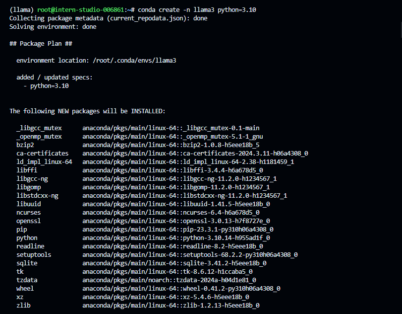
Task: Click the wheel package name
Action: (25, 288)
